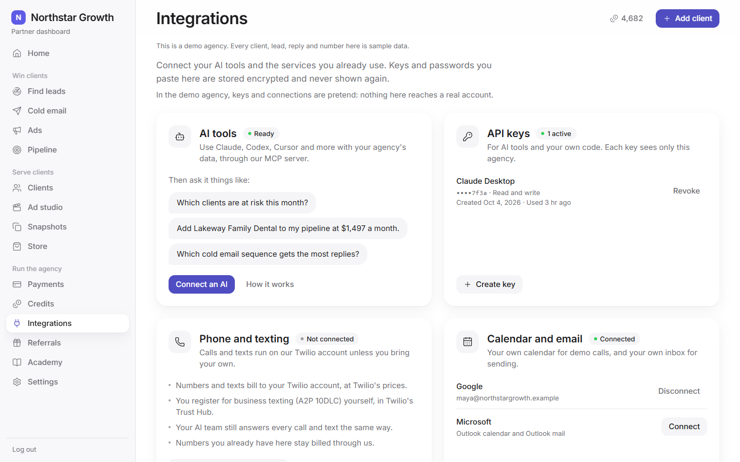The height and width of the screenshot is (462, 740).
Task: Click the Add client button
Action: (x=687, y=18)
